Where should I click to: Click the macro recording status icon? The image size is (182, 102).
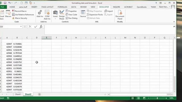coord(8,98)
